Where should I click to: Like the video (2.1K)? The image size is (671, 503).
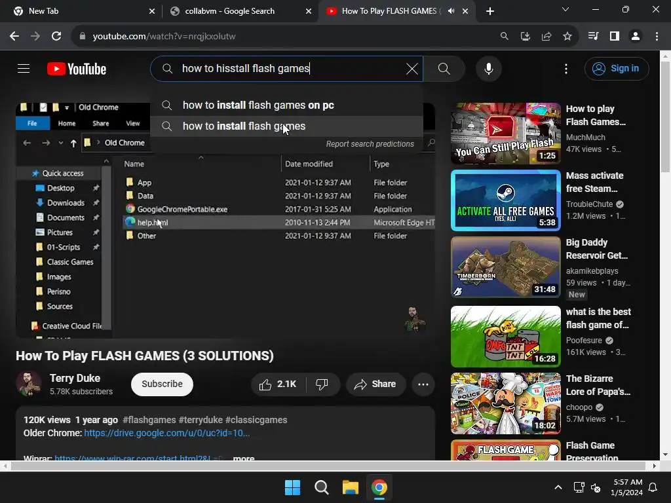(x=278, y=384)
